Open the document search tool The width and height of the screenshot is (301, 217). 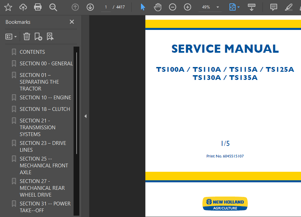click(x=53, y=7)
